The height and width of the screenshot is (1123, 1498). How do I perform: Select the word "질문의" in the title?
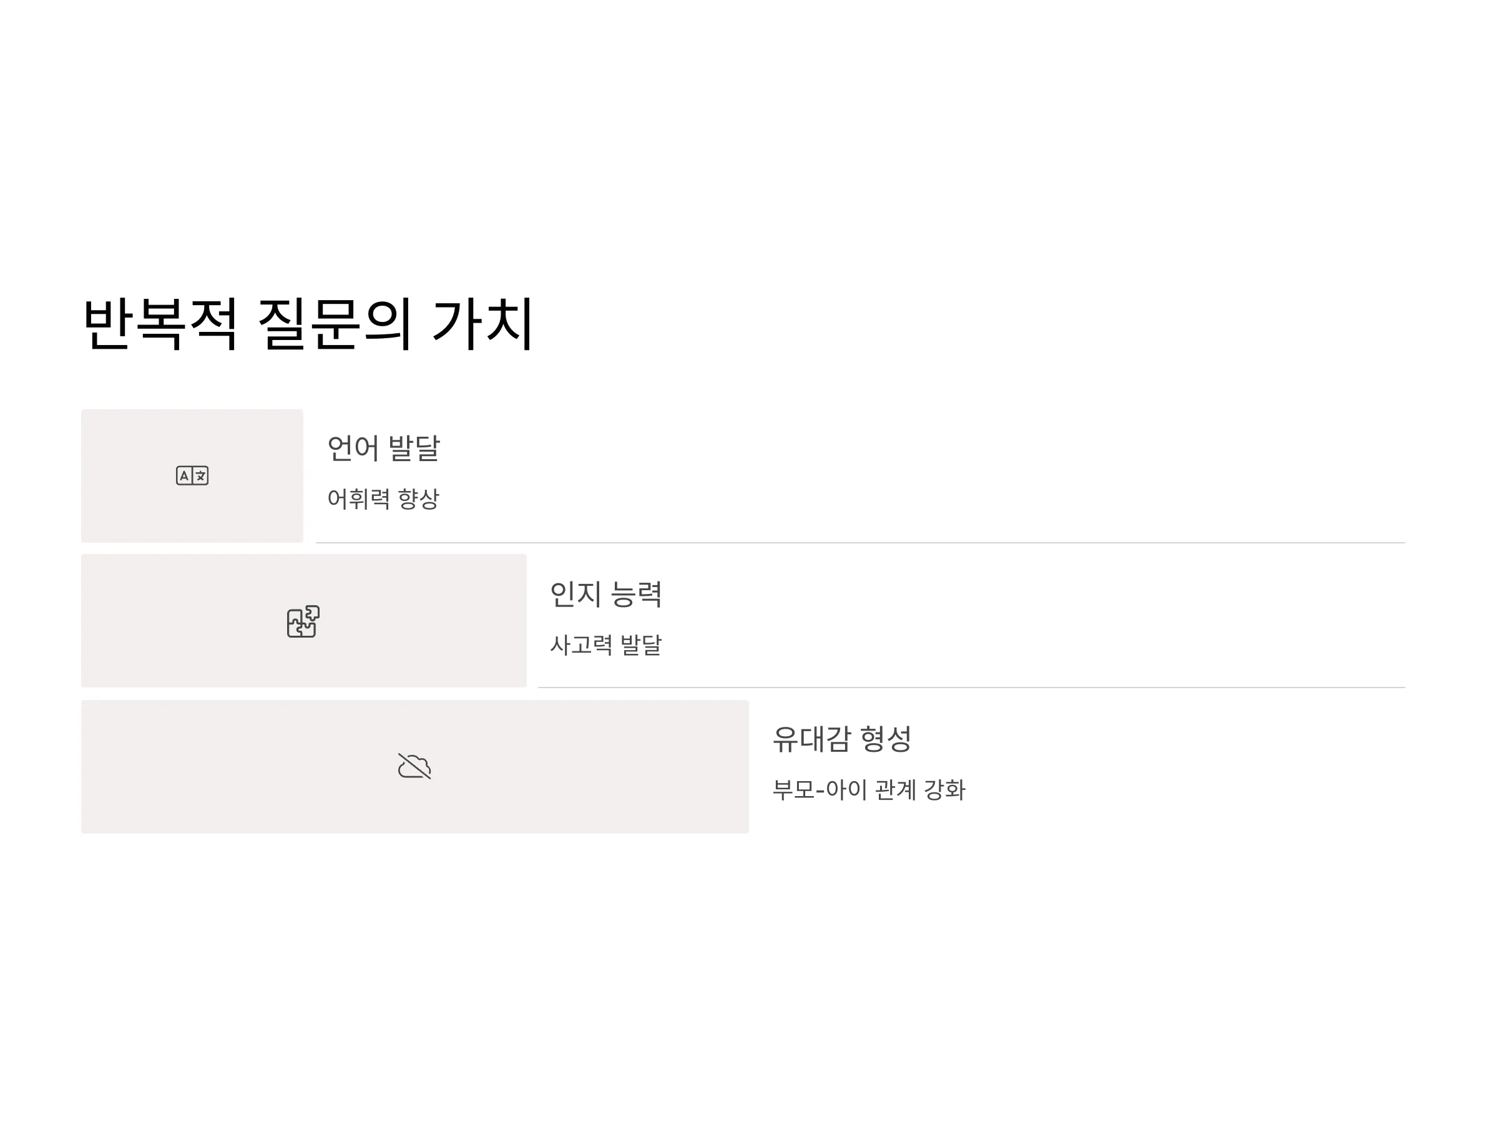(x=335, y=324)
